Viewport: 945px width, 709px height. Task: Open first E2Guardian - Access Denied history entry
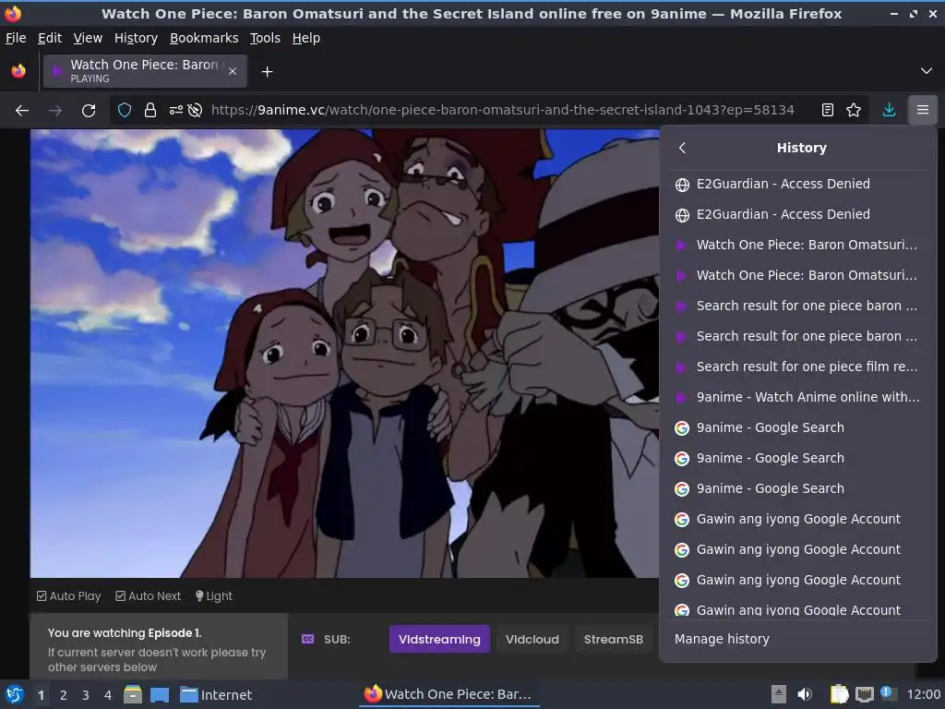(x=798, y=184)
